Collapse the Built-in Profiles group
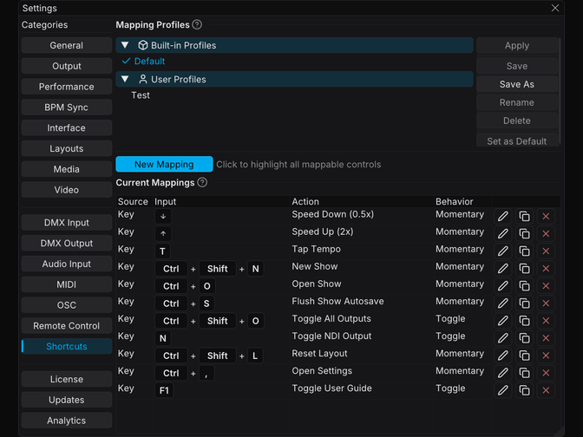The image size is (583, 437). pos(125,45)
